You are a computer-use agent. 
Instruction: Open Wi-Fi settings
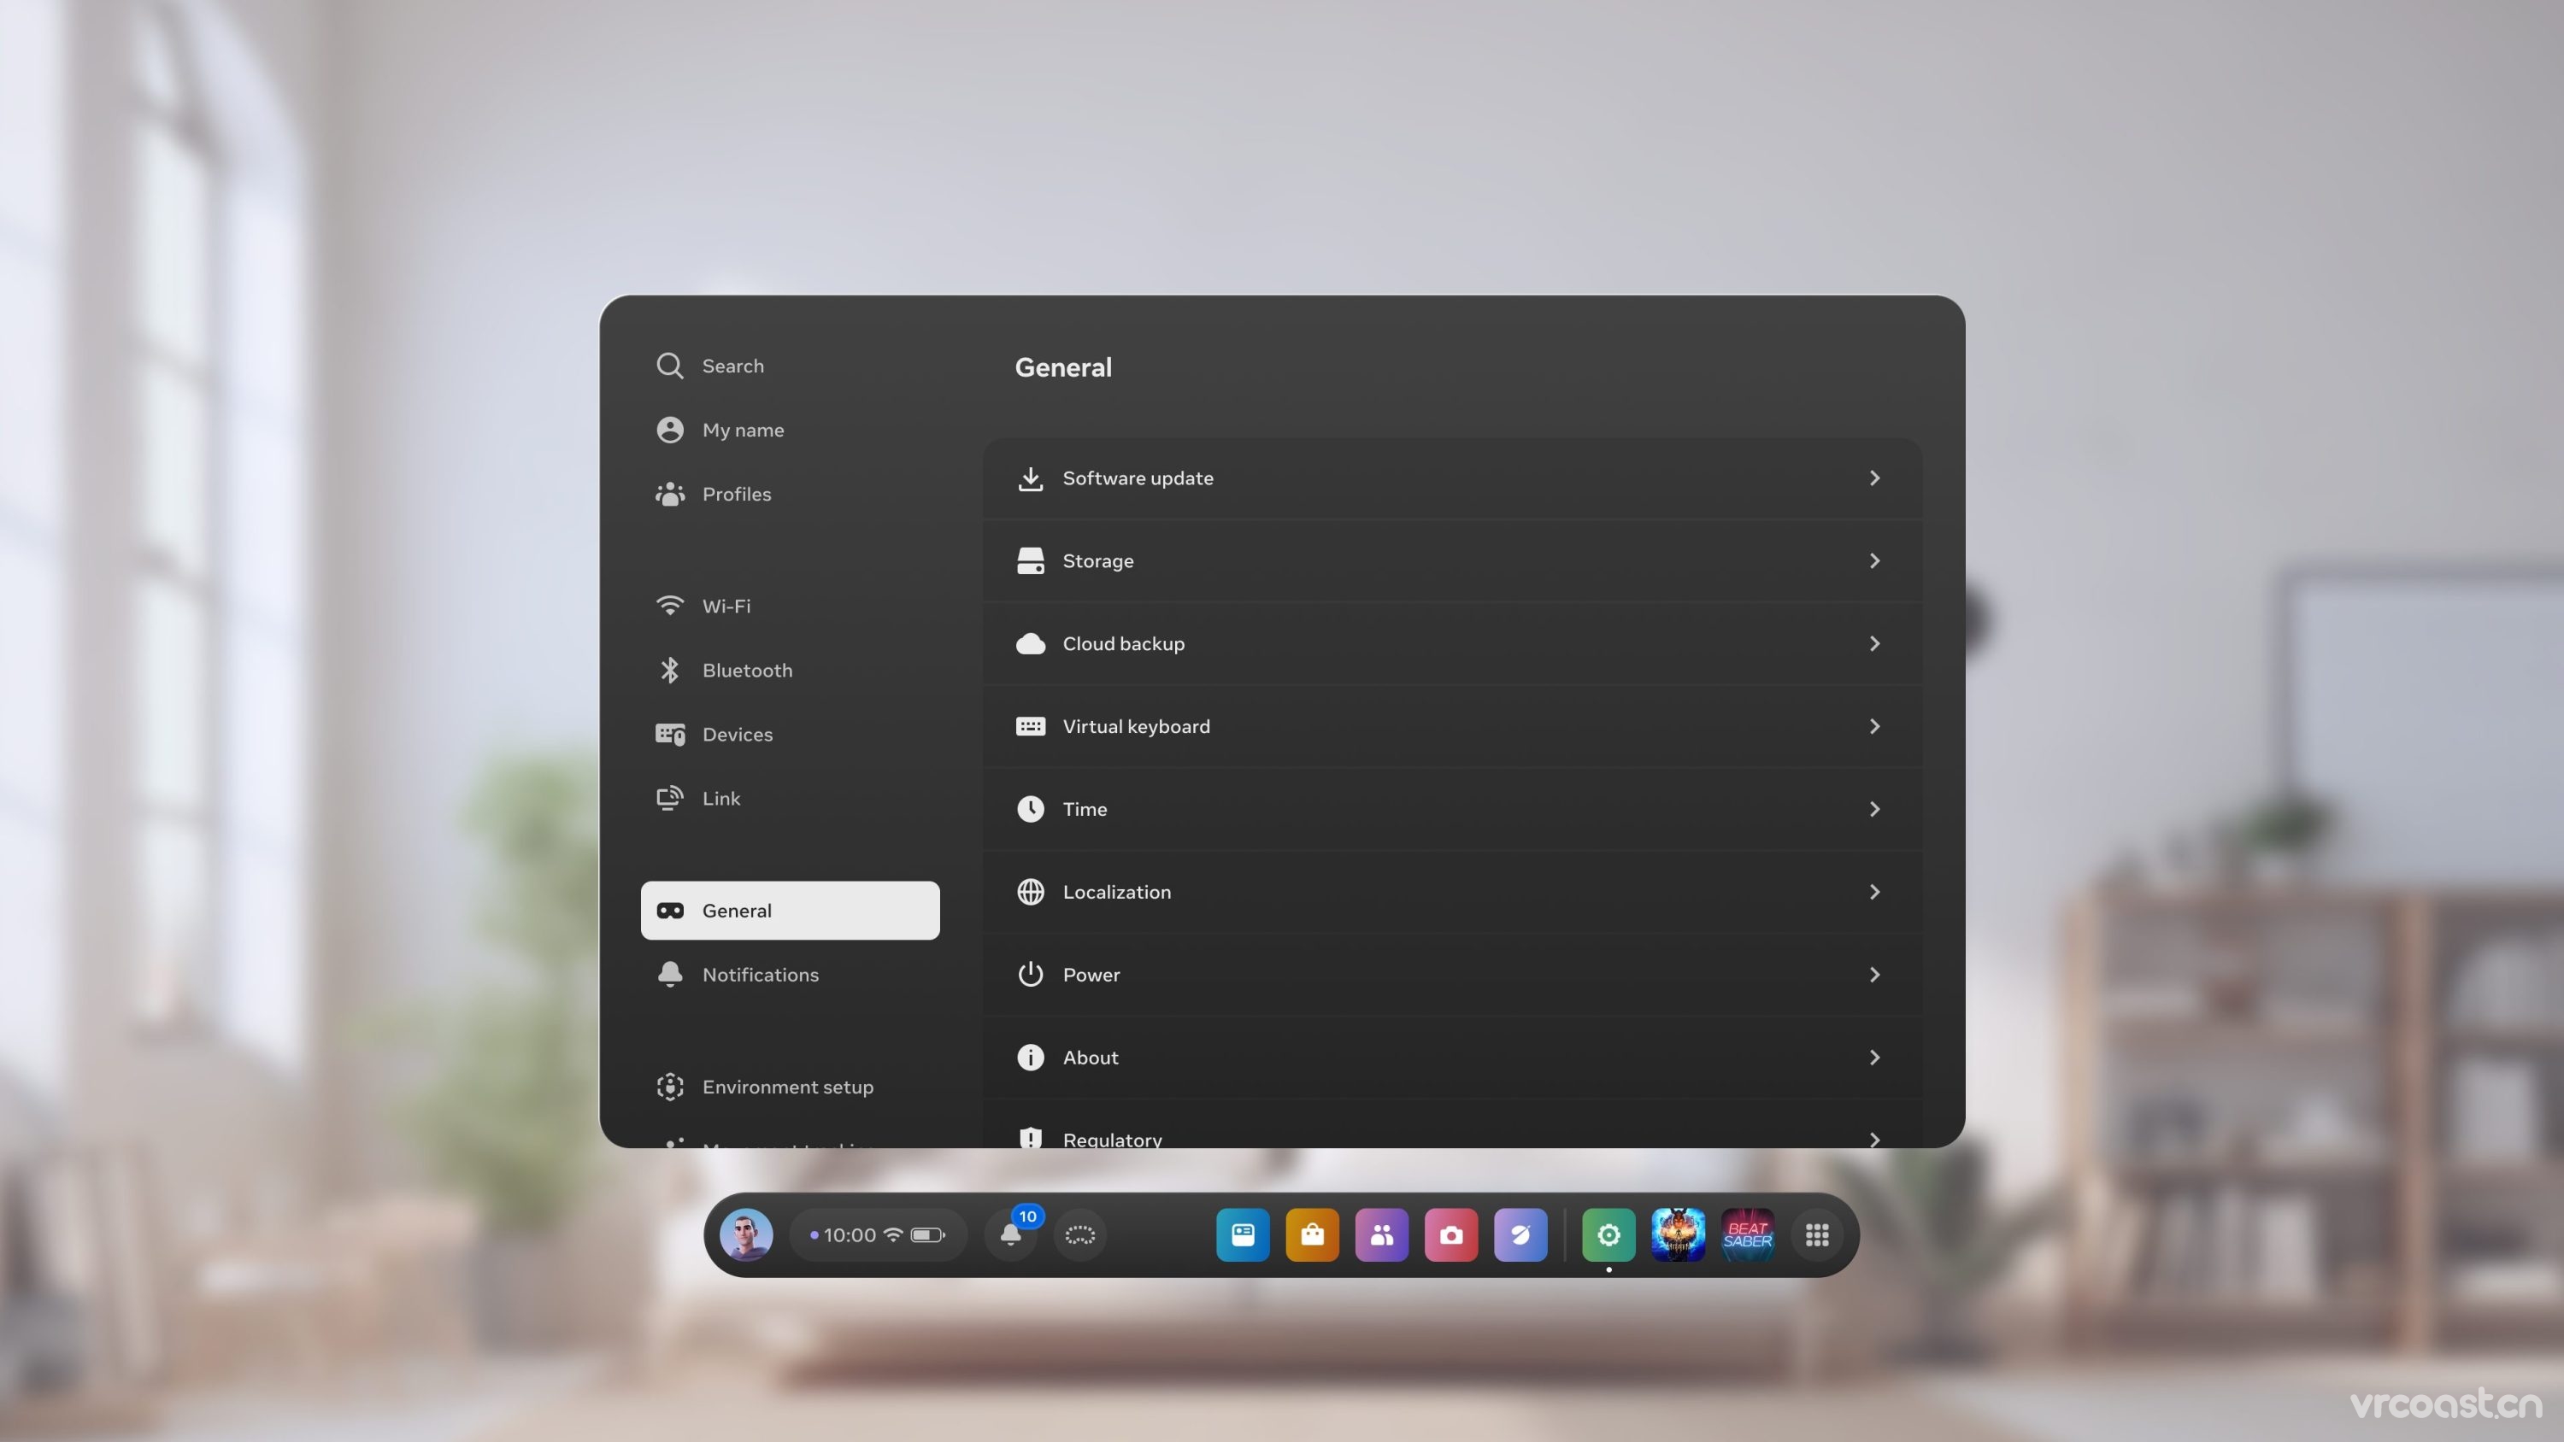[x=726, y=606]
